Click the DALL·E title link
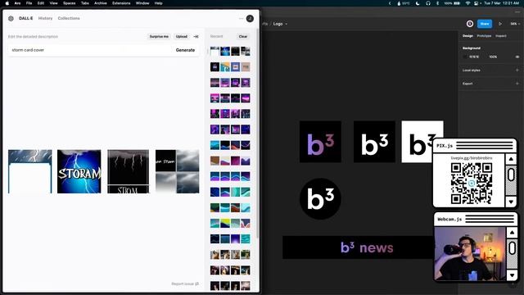524x295 pixels. coord(25,18)
